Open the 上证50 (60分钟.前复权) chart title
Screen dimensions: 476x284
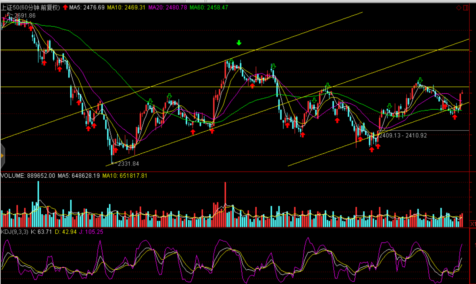(x=31, y=7)
